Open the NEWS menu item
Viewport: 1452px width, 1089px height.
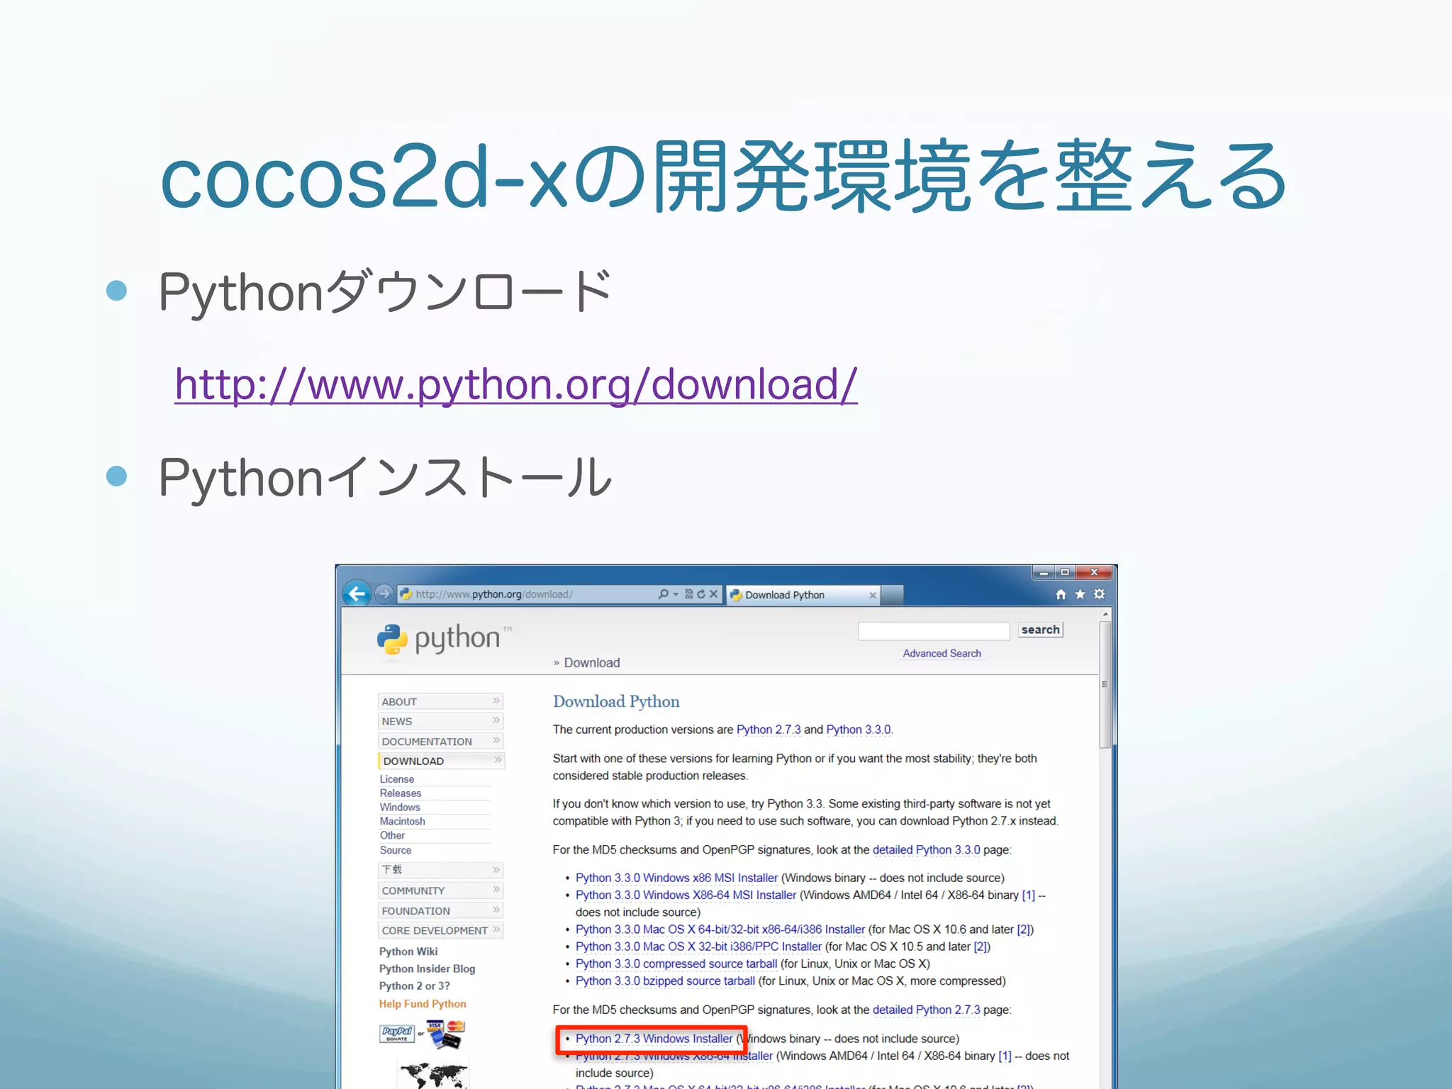[x=440, y=721]
